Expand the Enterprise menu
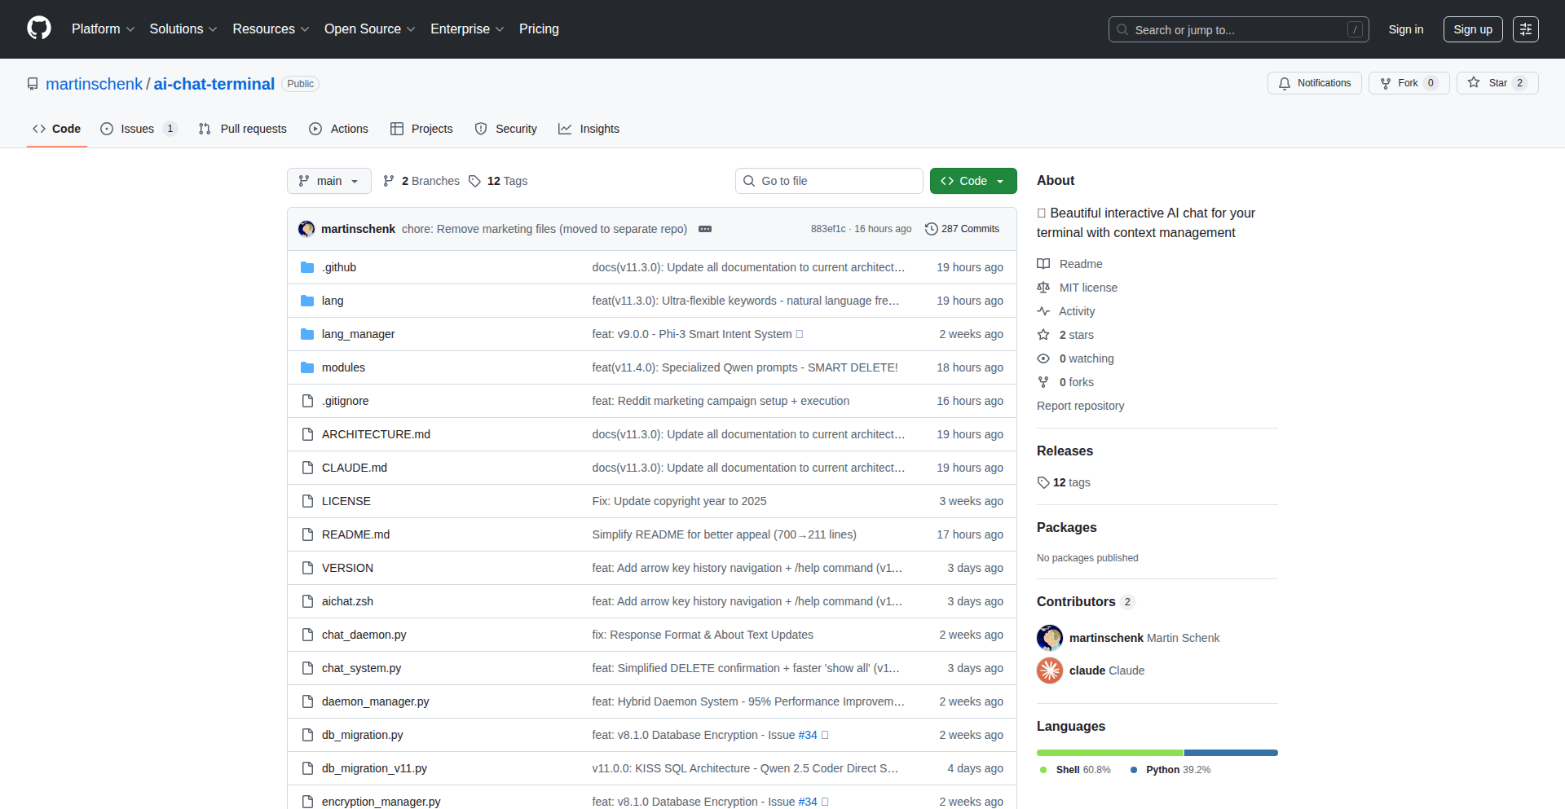 (467, 29)
